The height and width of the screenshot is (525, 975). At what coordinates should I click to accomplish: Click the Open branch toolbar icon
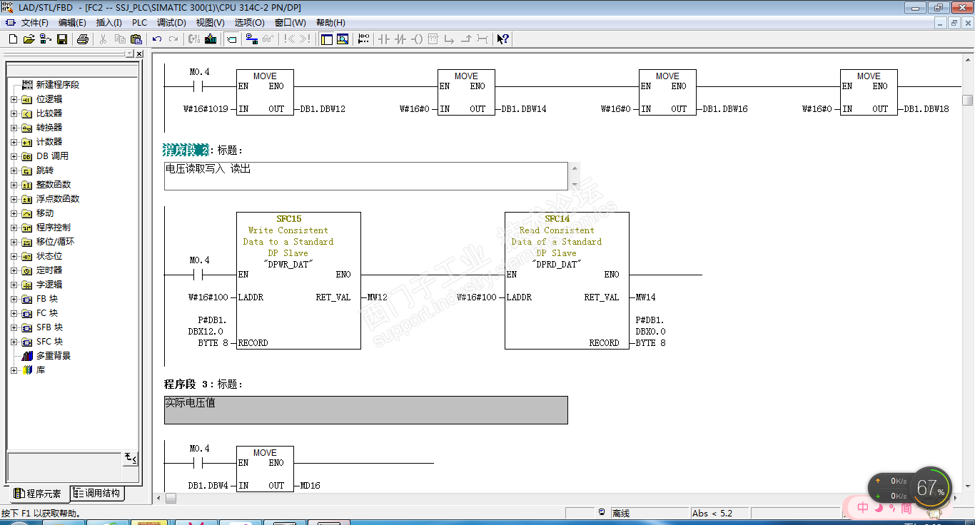coord(450,39)
